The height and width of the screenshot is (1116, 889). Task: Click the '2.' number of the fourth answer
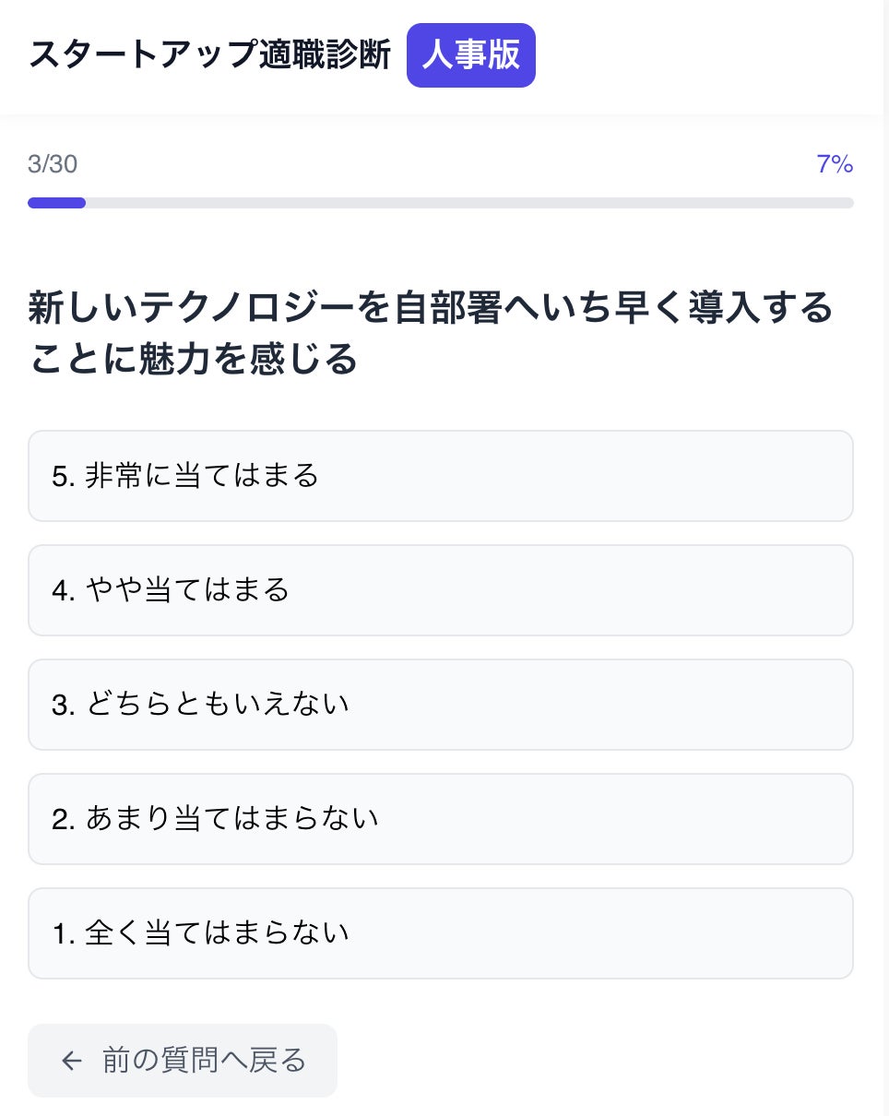[x=63, y=820]
